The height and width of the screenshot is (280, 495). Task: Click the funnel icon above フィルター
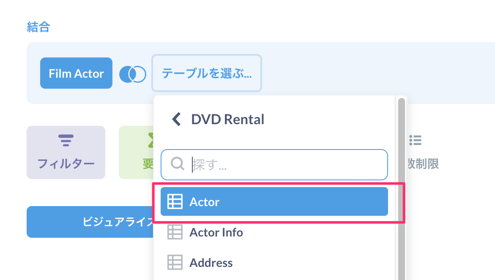[66, 140]
